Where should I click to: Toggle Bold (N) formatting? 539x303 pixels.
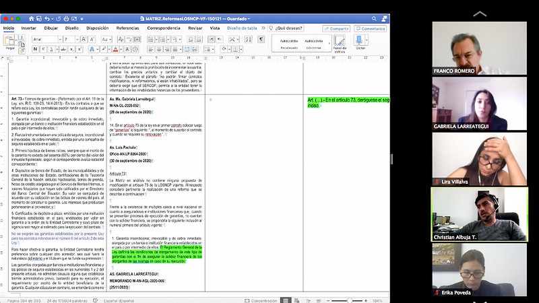35,49
